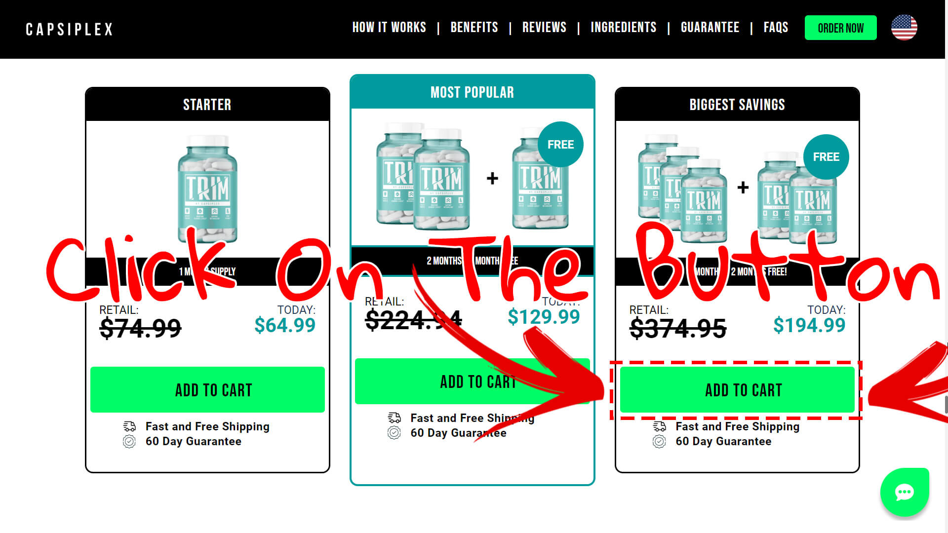Click the guarantee shield icon on Biggest Savings
This screenshot has width=948, height=533.
click(x=660, y=441)
